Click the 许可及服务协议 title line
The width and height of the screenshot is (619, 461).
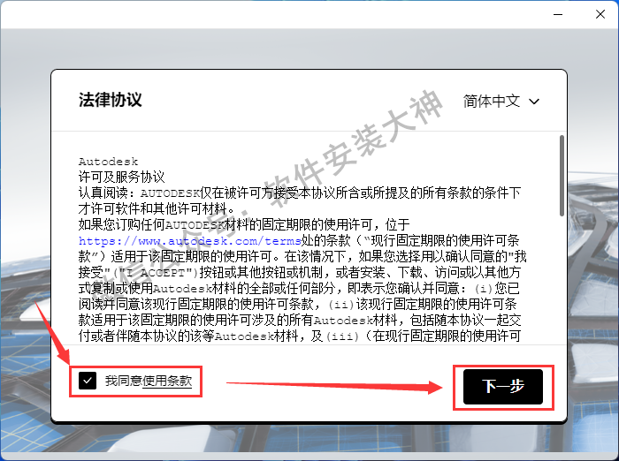[x=121, y=177]
